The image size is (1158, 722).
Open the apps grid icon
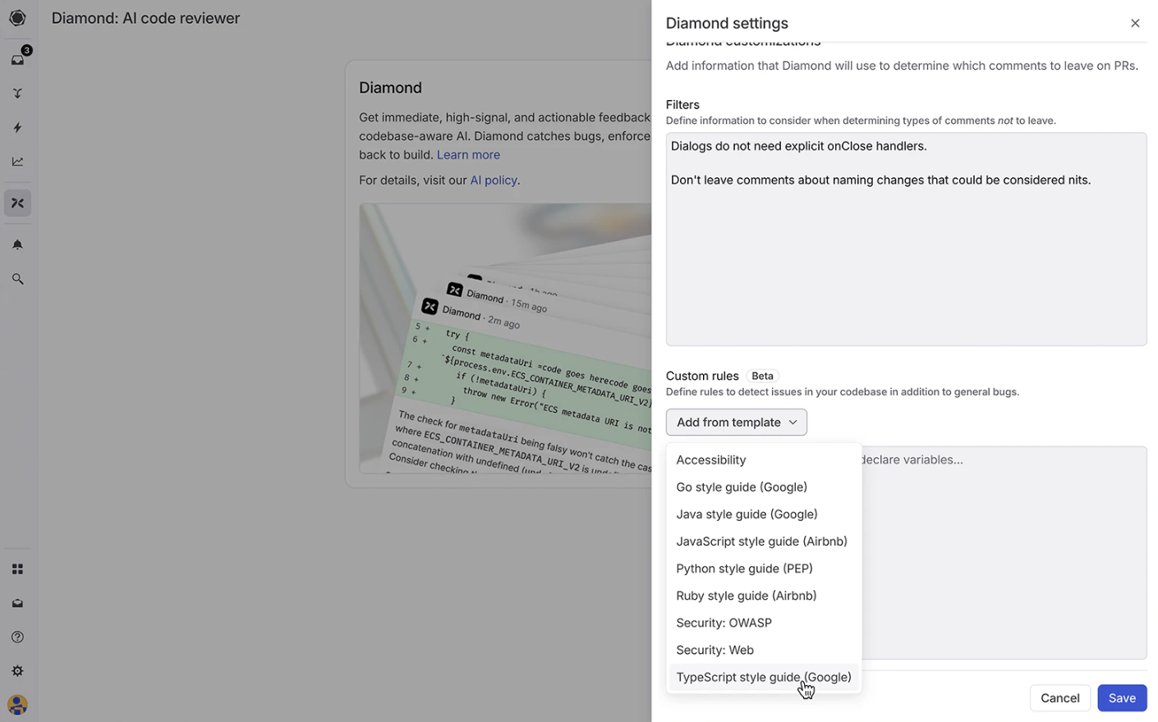[x=17, y=569]
